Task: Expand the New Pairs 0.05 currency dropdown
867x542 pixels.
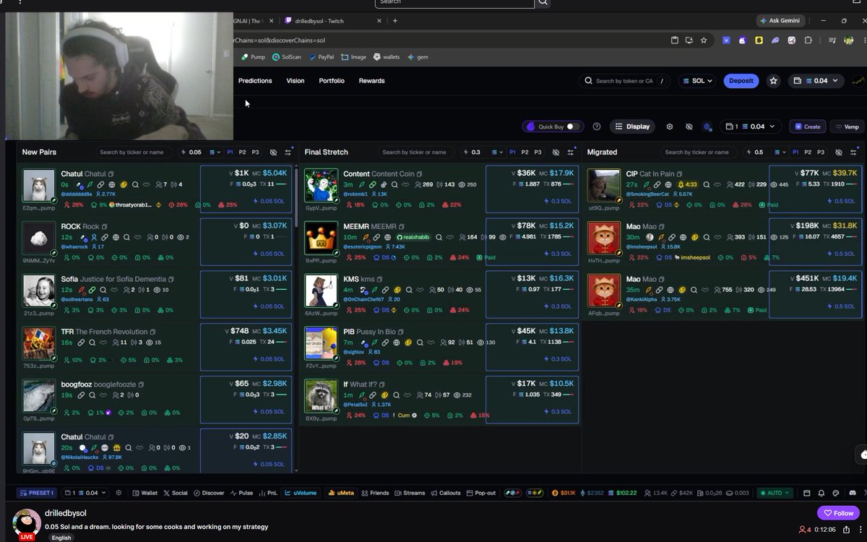Action: click(215, 152)
